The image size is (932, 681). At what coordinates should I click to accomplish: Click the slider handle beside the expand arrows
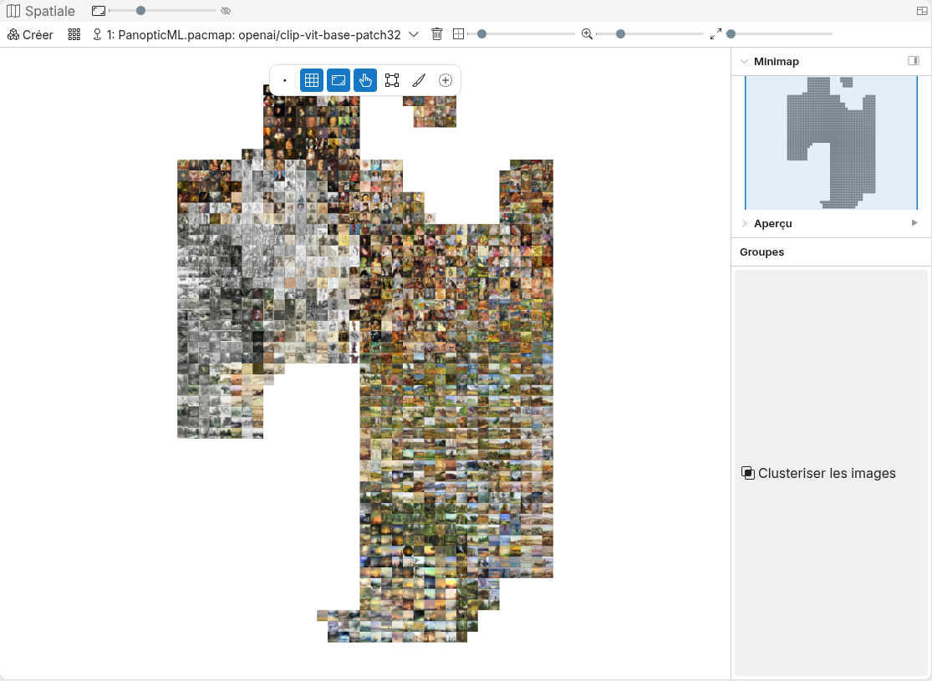click(x=731, y=34)
